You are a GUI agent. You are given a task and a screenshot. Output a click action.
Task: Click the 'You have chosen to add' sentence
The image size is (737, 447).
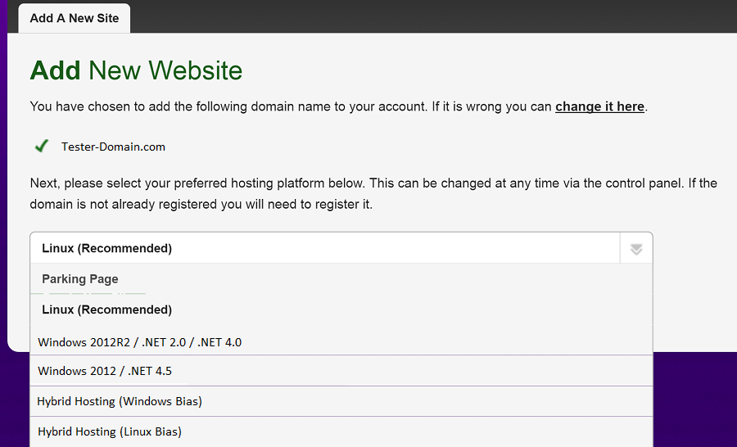(x=339, y=106)
